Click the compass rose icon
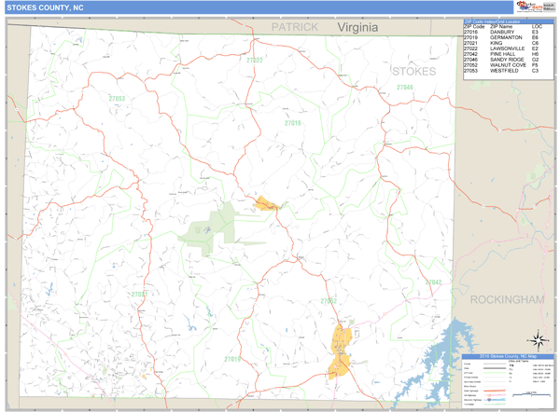This screenshot has height=412, width=560. 539,340
